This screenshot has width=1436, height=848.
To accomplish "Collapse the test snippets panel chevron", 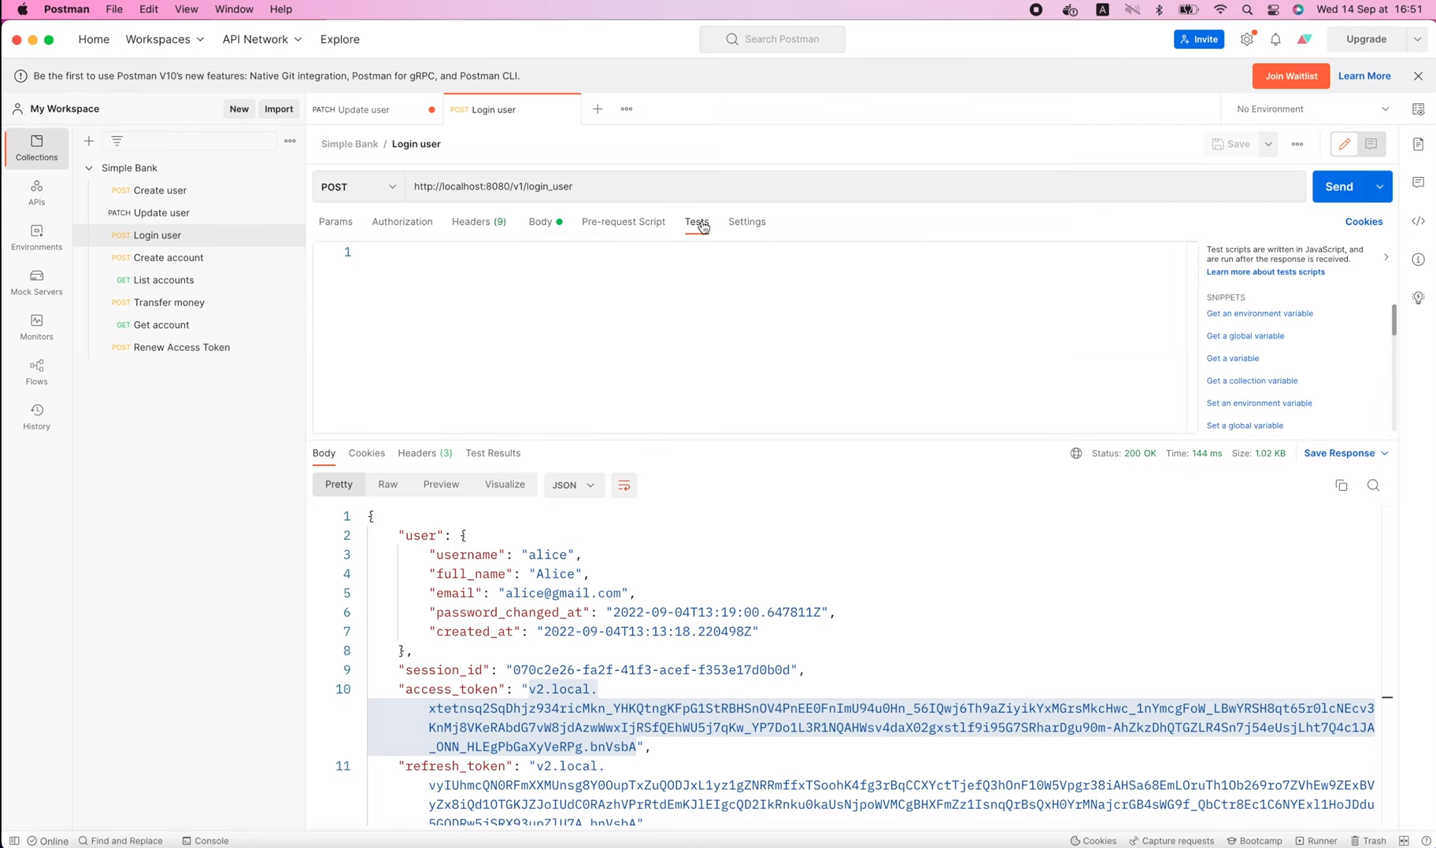I will click(x=1386, y=257).
